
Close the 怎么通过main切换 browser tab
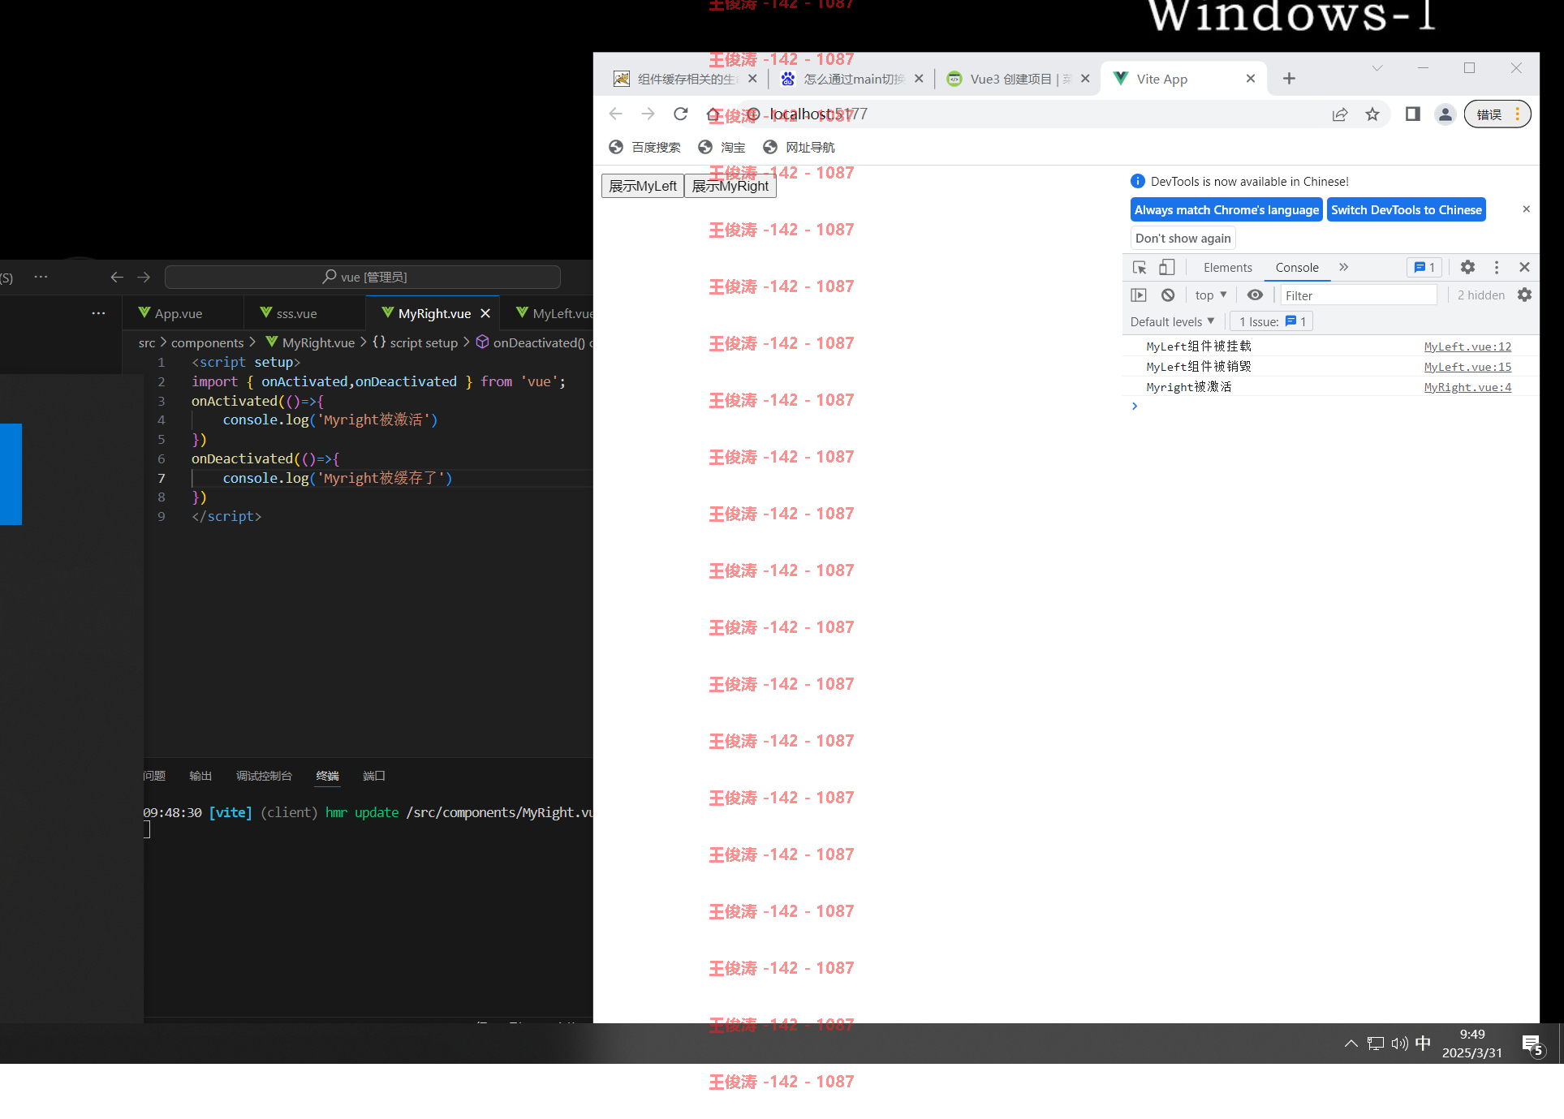pos(919,79)
